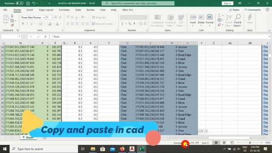Open the Times New Roman font dropdown
The image size is (272, 153).
(x=44, y=17)
